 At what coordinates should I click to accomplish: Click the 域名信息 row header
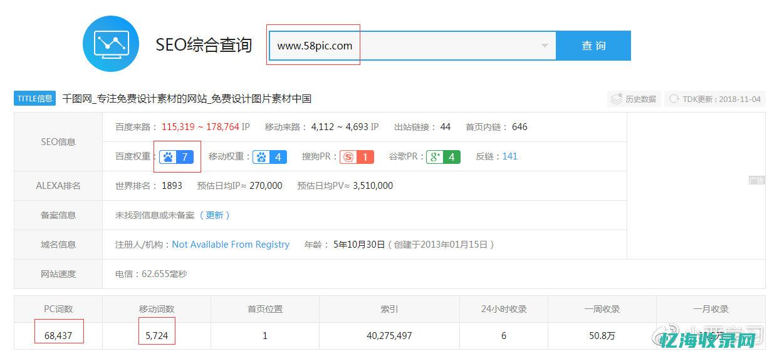tap(58, 245)
